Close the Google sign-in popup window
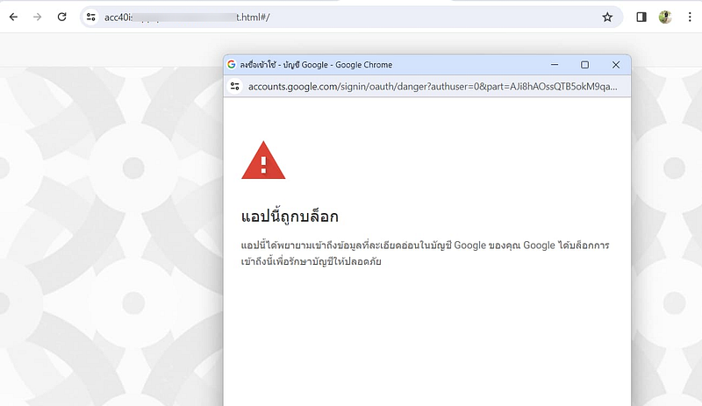 [x=616, y=65]
